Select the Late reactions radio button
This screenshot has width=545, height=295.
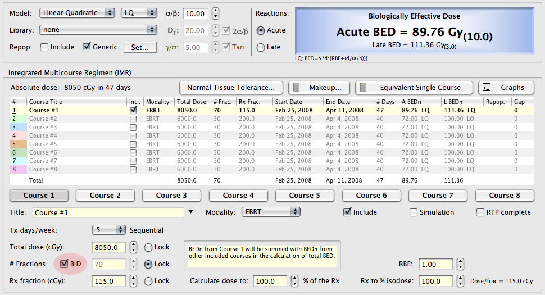(x=261, y=47)
